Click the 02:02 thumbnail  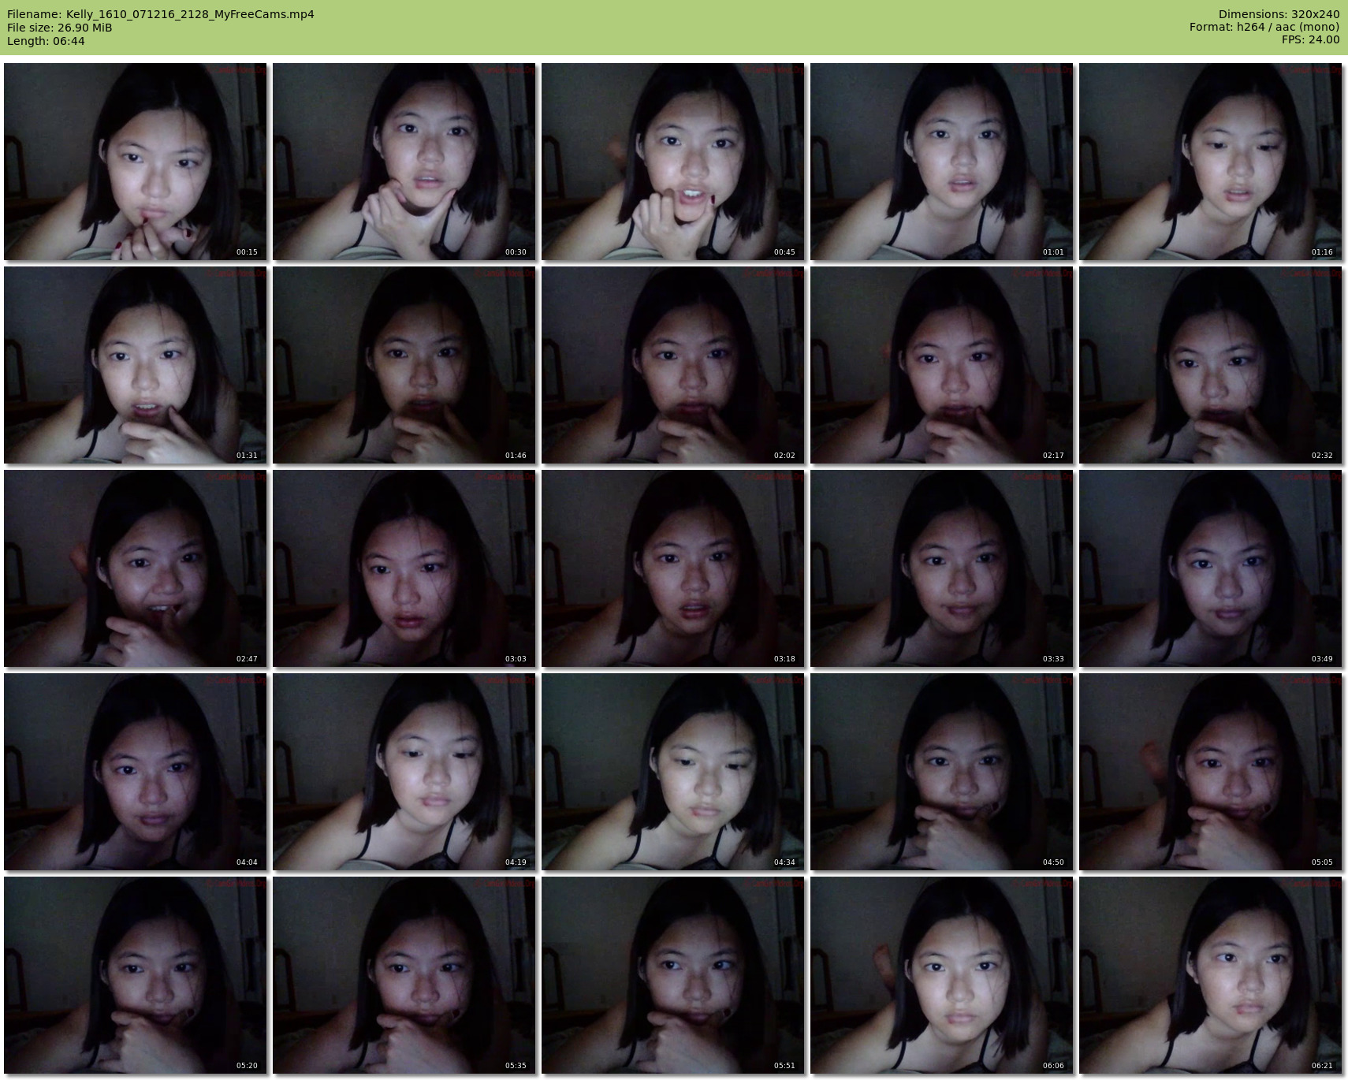pyautogui.click(x=672, y=365)
